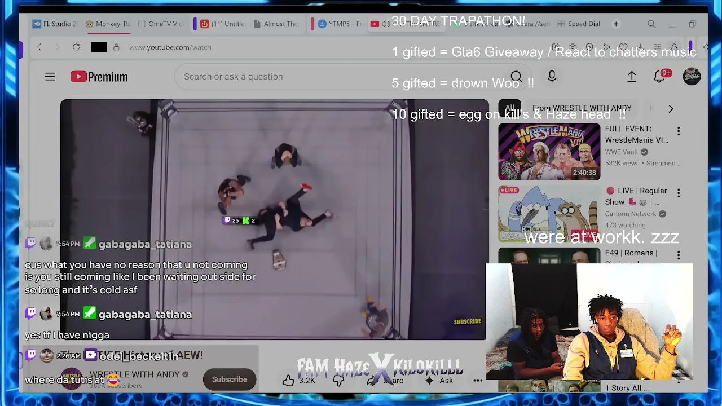
Task: Open the YouTube hamburger guide menu
Action: [50, 77]
